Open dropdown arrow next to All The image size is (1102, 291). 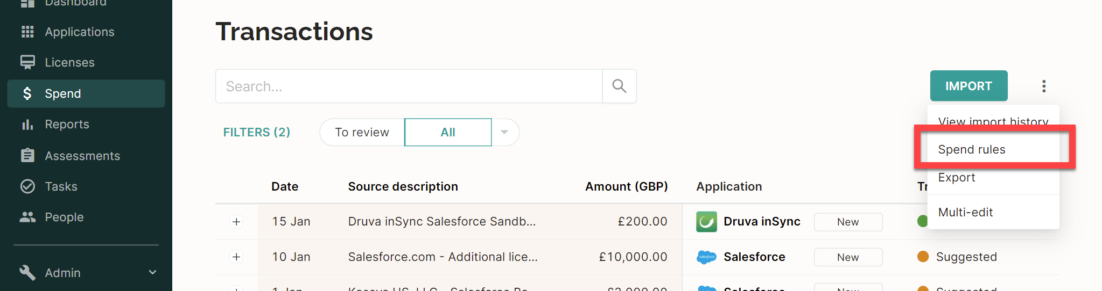tap(504, 132)
